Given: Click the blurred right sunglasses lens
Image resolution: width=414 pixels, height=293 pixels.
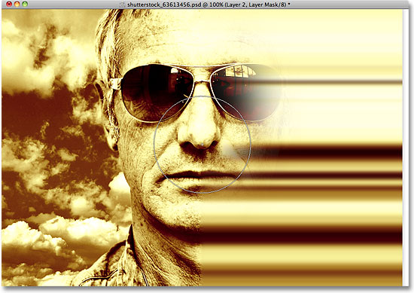Looking at the screenshot, I should point(245,93).
